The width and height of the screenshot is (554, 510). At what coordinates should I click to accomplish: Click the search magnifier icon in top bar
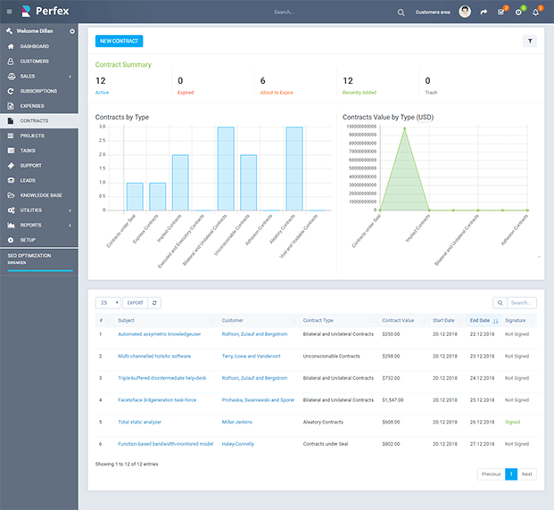(x=401, y=12)
